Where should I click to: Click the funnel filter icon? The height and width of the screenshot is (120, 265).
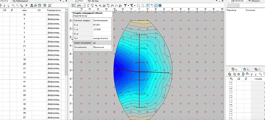tap(125, 5)
